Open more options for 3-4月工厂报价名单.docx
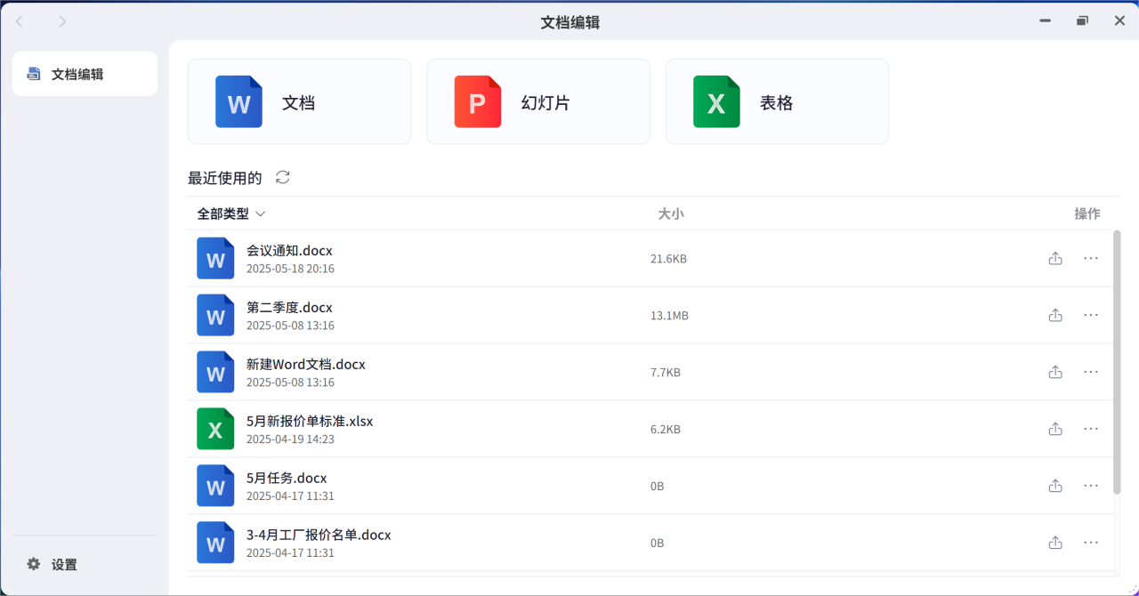 point(1091,543)
